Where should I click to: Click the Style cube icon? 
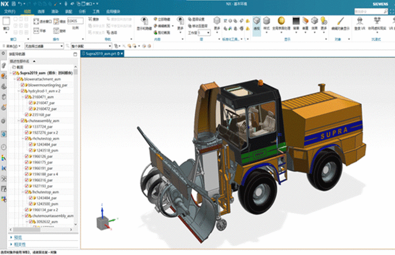[x=266, y=21]
